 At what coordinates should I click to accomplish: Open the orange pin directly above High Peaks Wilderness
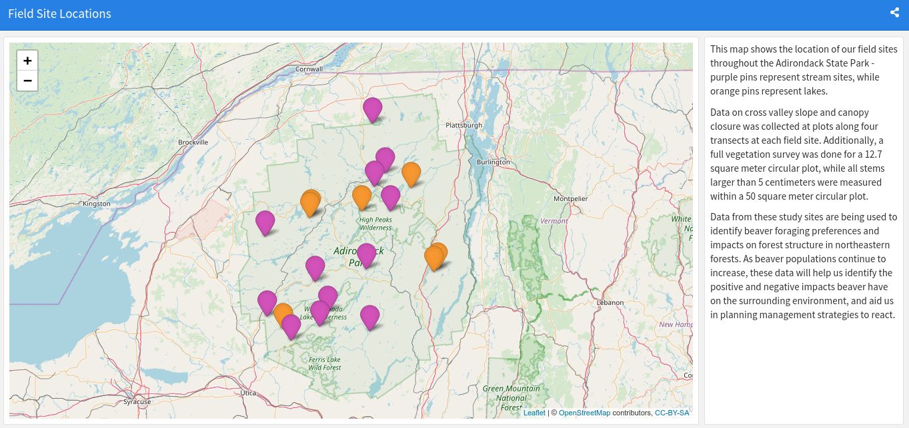361,196
